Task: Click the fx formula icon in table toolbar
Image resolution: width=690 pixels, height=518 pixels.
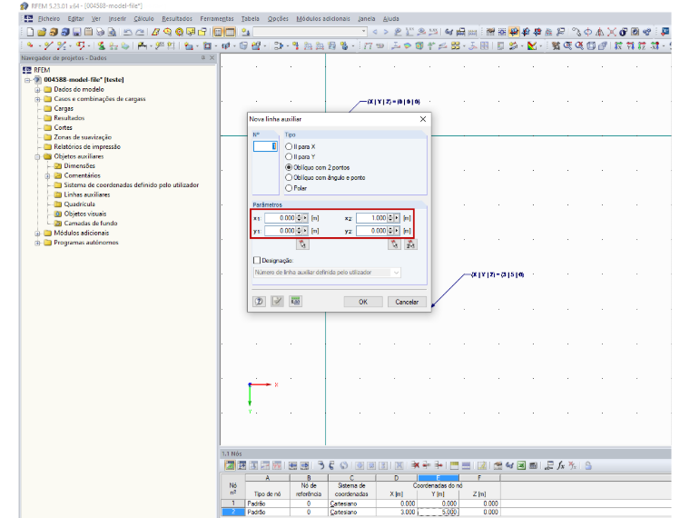Action: pos(561,465)
